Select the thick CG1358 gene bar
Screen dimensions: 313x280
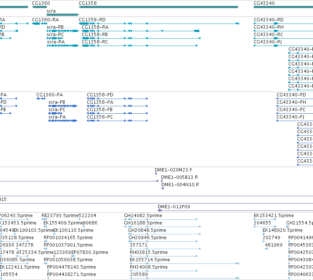tap(158, 7)
